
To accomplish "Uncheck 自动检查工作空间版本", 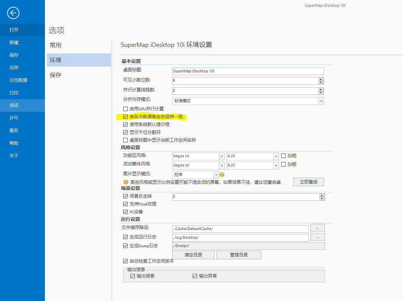I will 125,261.
